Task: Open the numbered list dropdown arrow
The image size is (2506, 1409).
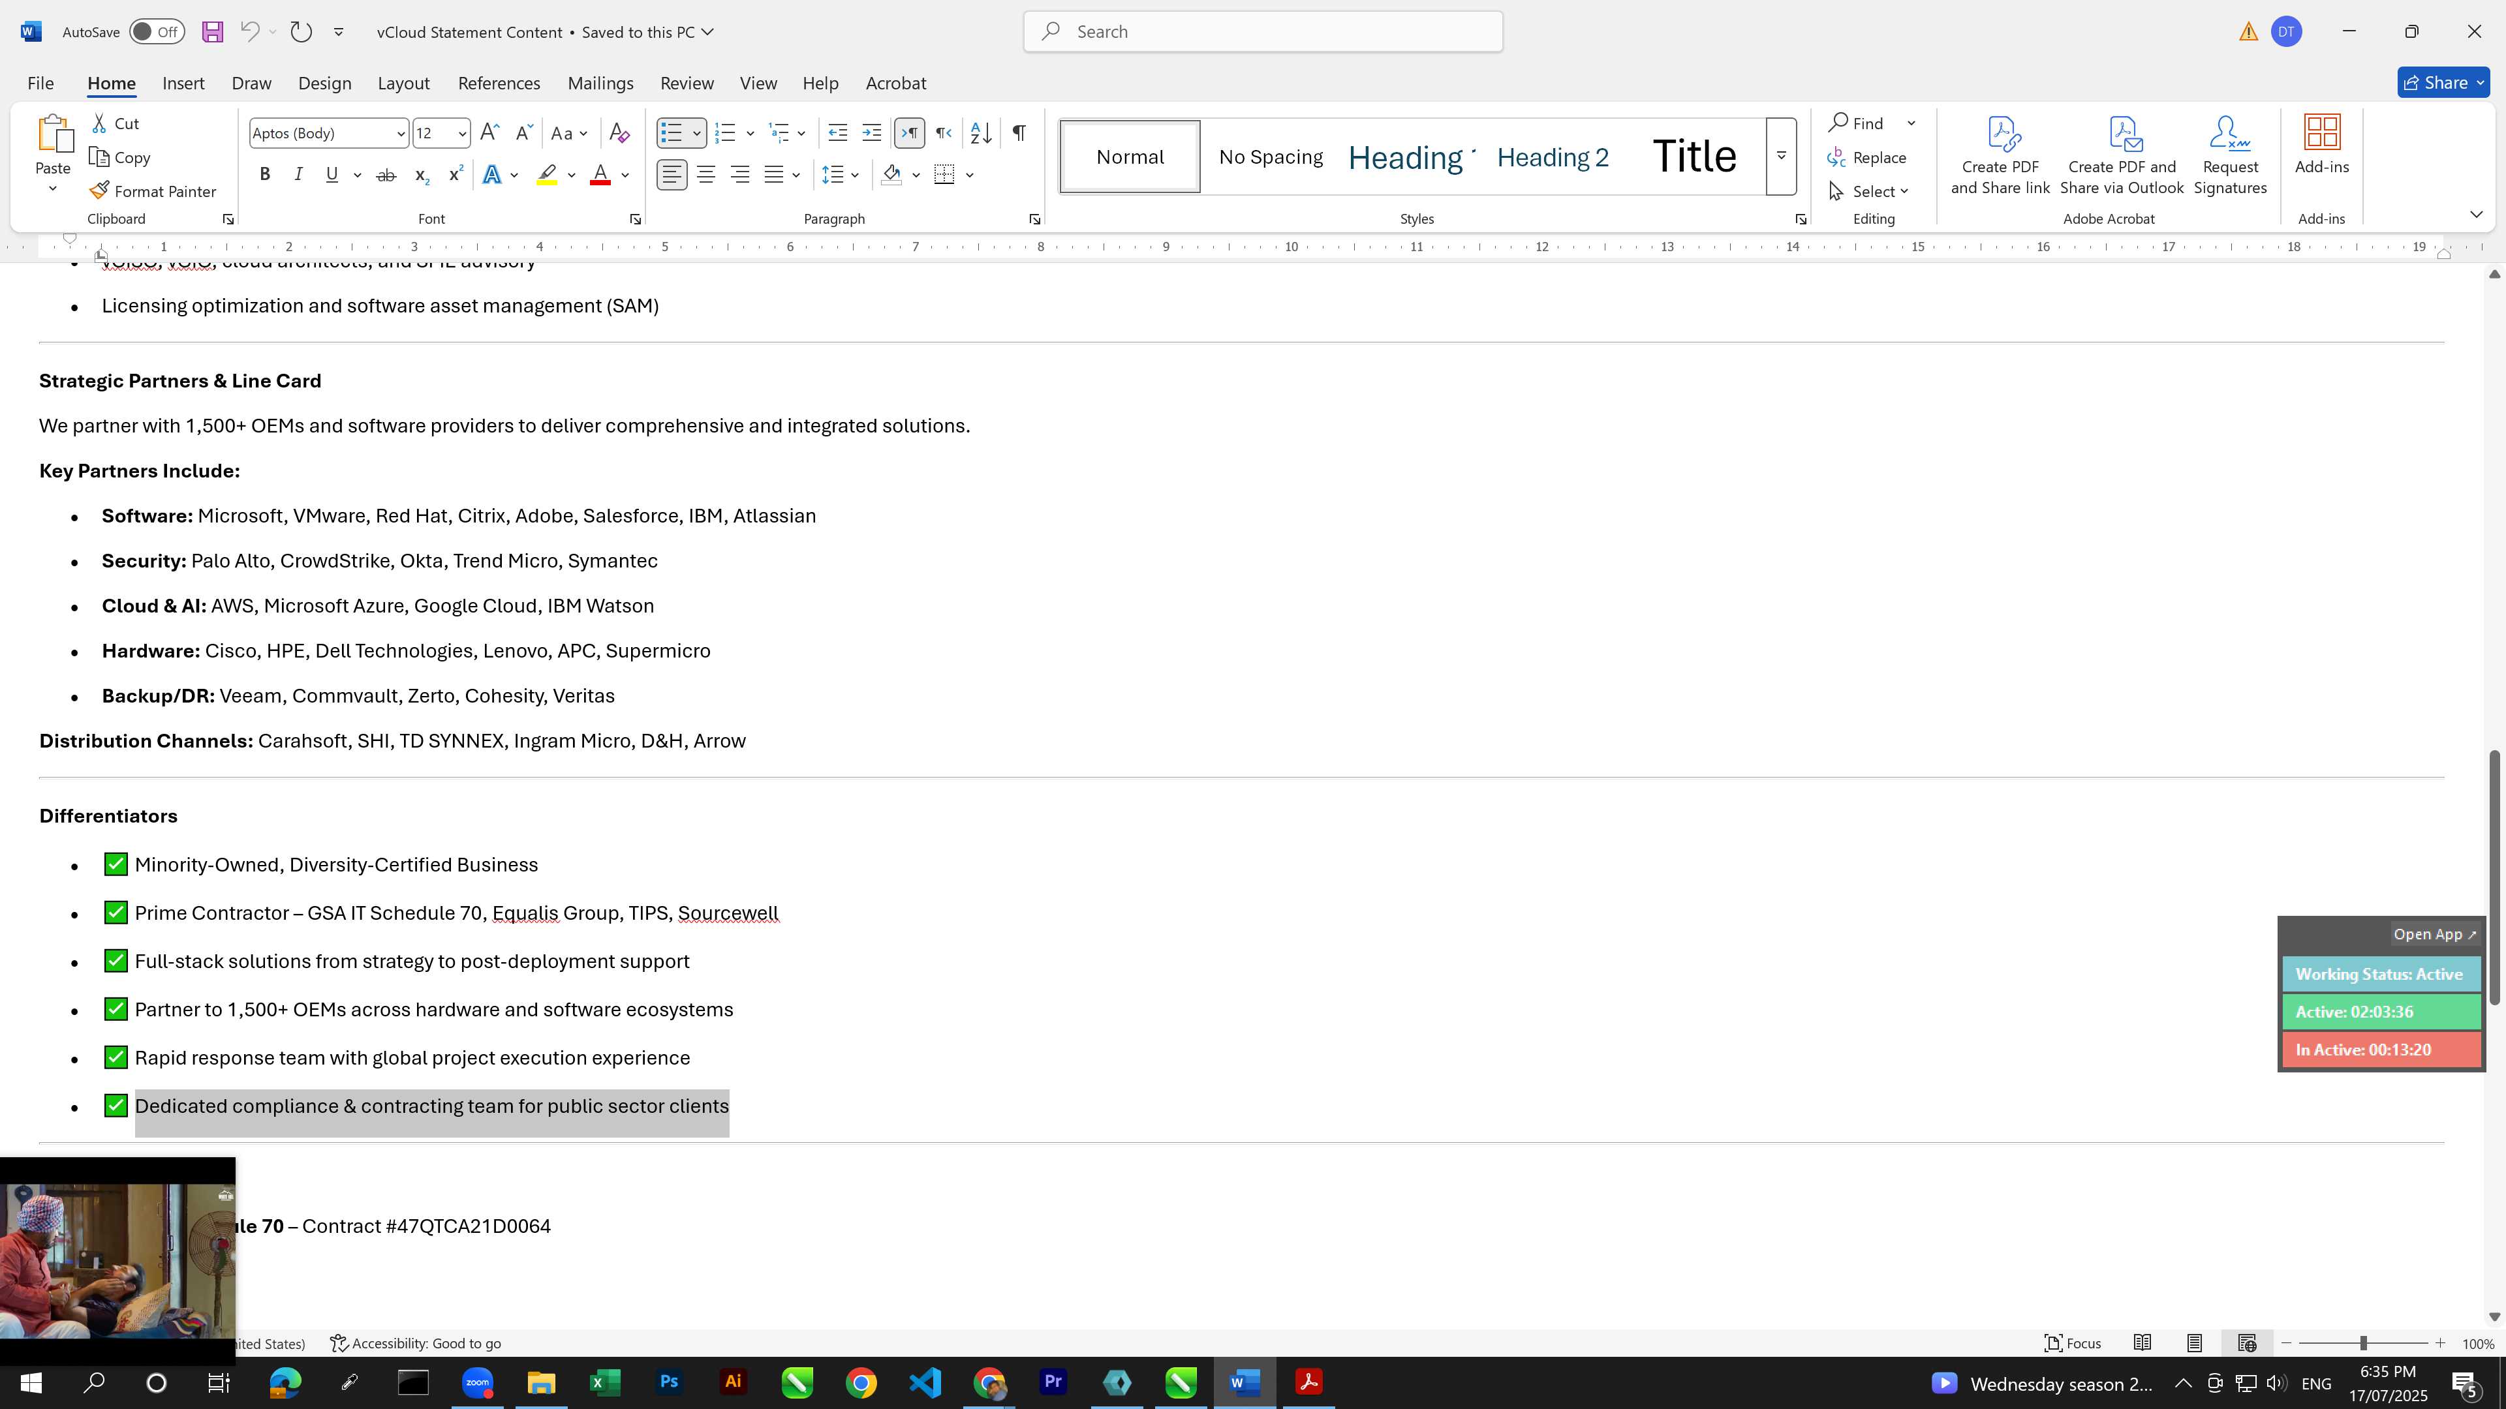Action: [x=750, y=133]
